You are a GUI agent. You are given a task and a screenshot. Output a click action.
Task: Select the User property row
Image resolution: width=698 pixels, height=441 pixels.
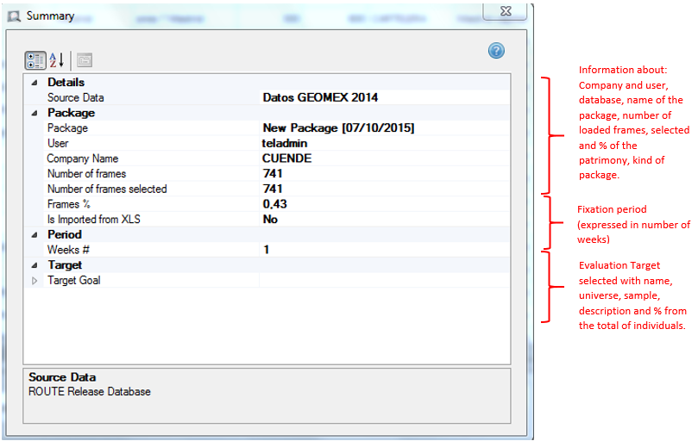pos(58,143)
